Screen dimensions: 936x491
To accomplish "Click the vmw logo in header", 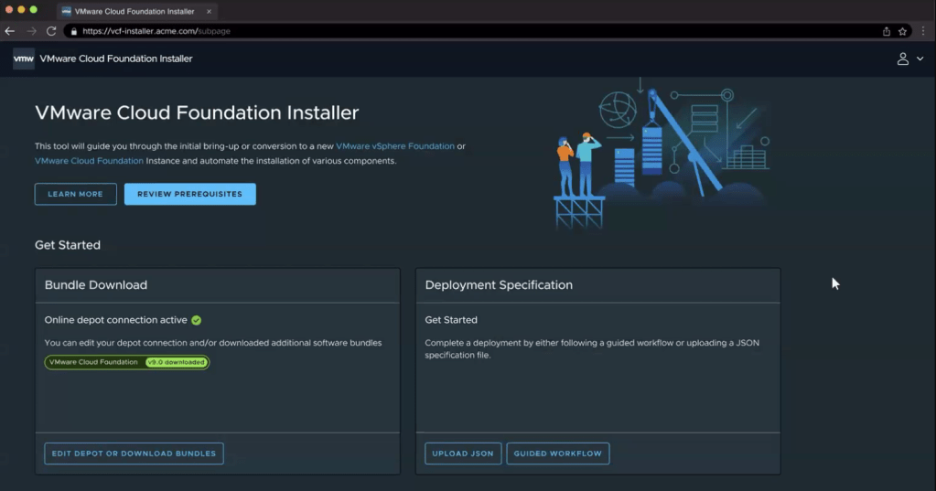I will point(24,59).
